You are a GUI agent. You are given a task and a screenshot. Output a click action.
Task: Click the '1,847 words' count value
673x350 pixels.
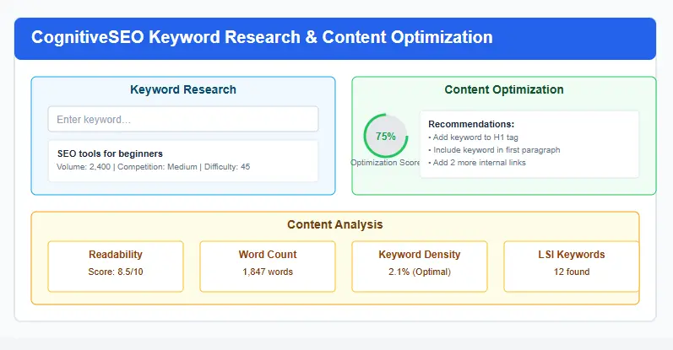point(267,272)
